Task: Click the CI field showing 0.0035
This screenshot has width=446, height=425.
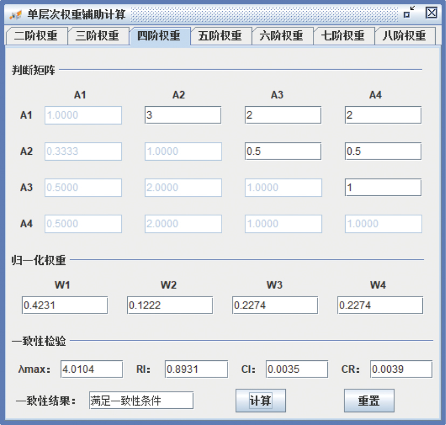Action: [297, 369]
